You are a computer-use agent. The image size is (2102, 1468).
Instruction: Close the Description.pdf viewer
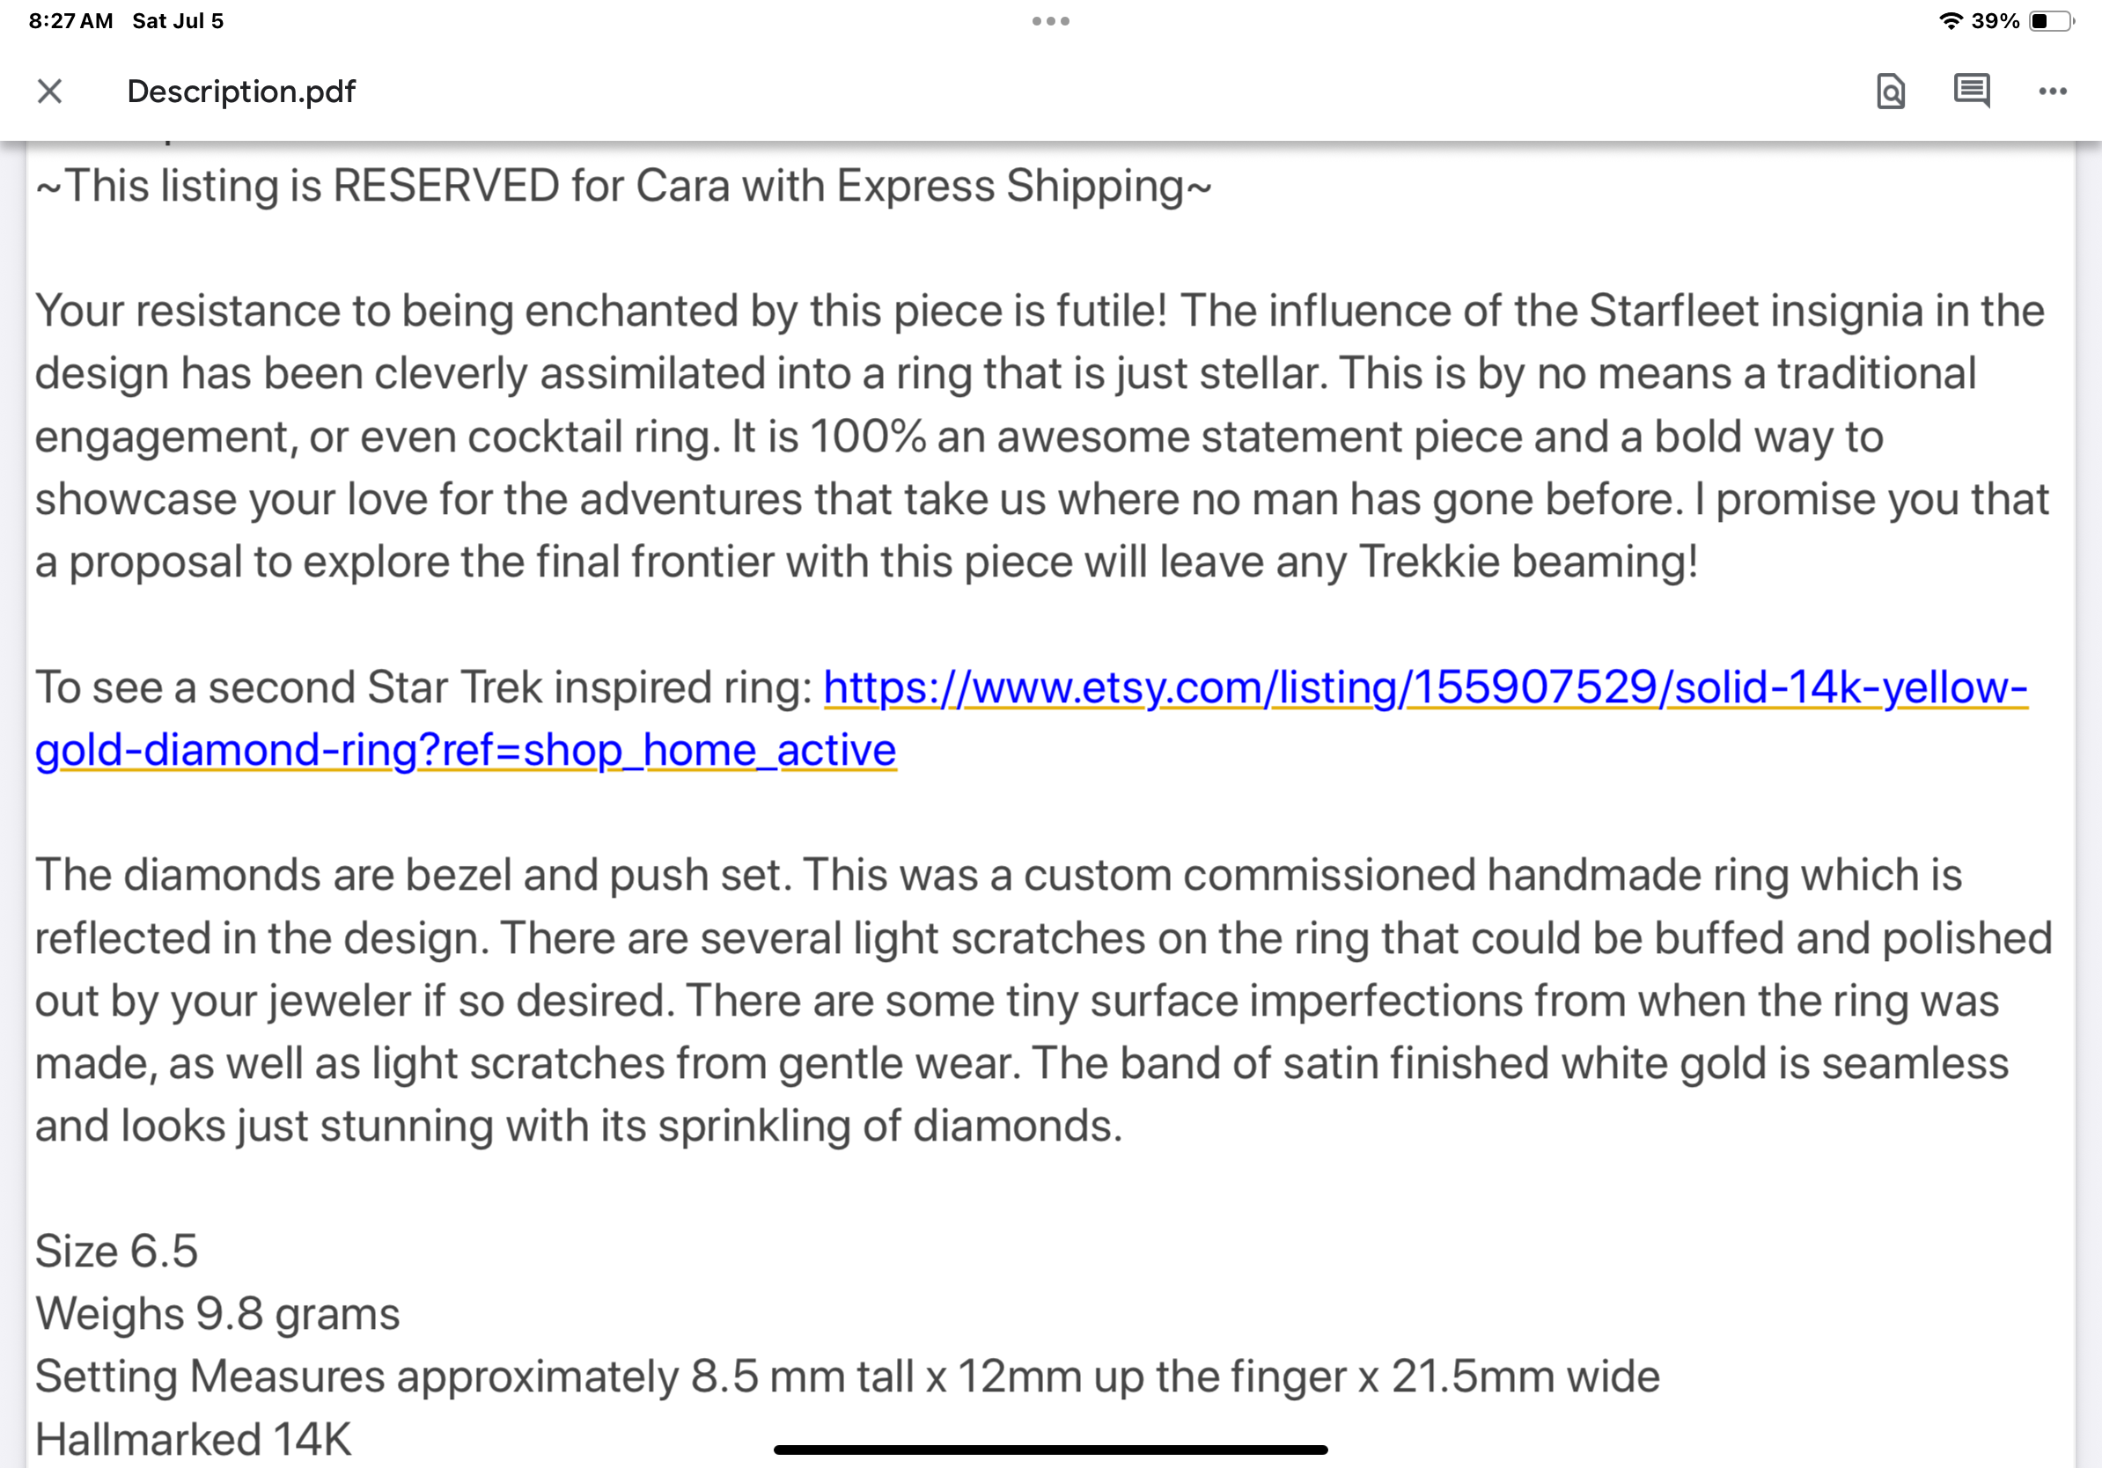[49, 92]
